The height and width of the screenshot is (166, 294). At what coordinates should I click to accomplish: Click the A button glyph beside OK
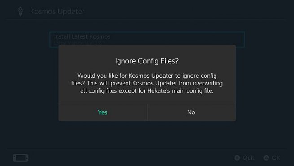pyautogui.click(x=266, y=158)
